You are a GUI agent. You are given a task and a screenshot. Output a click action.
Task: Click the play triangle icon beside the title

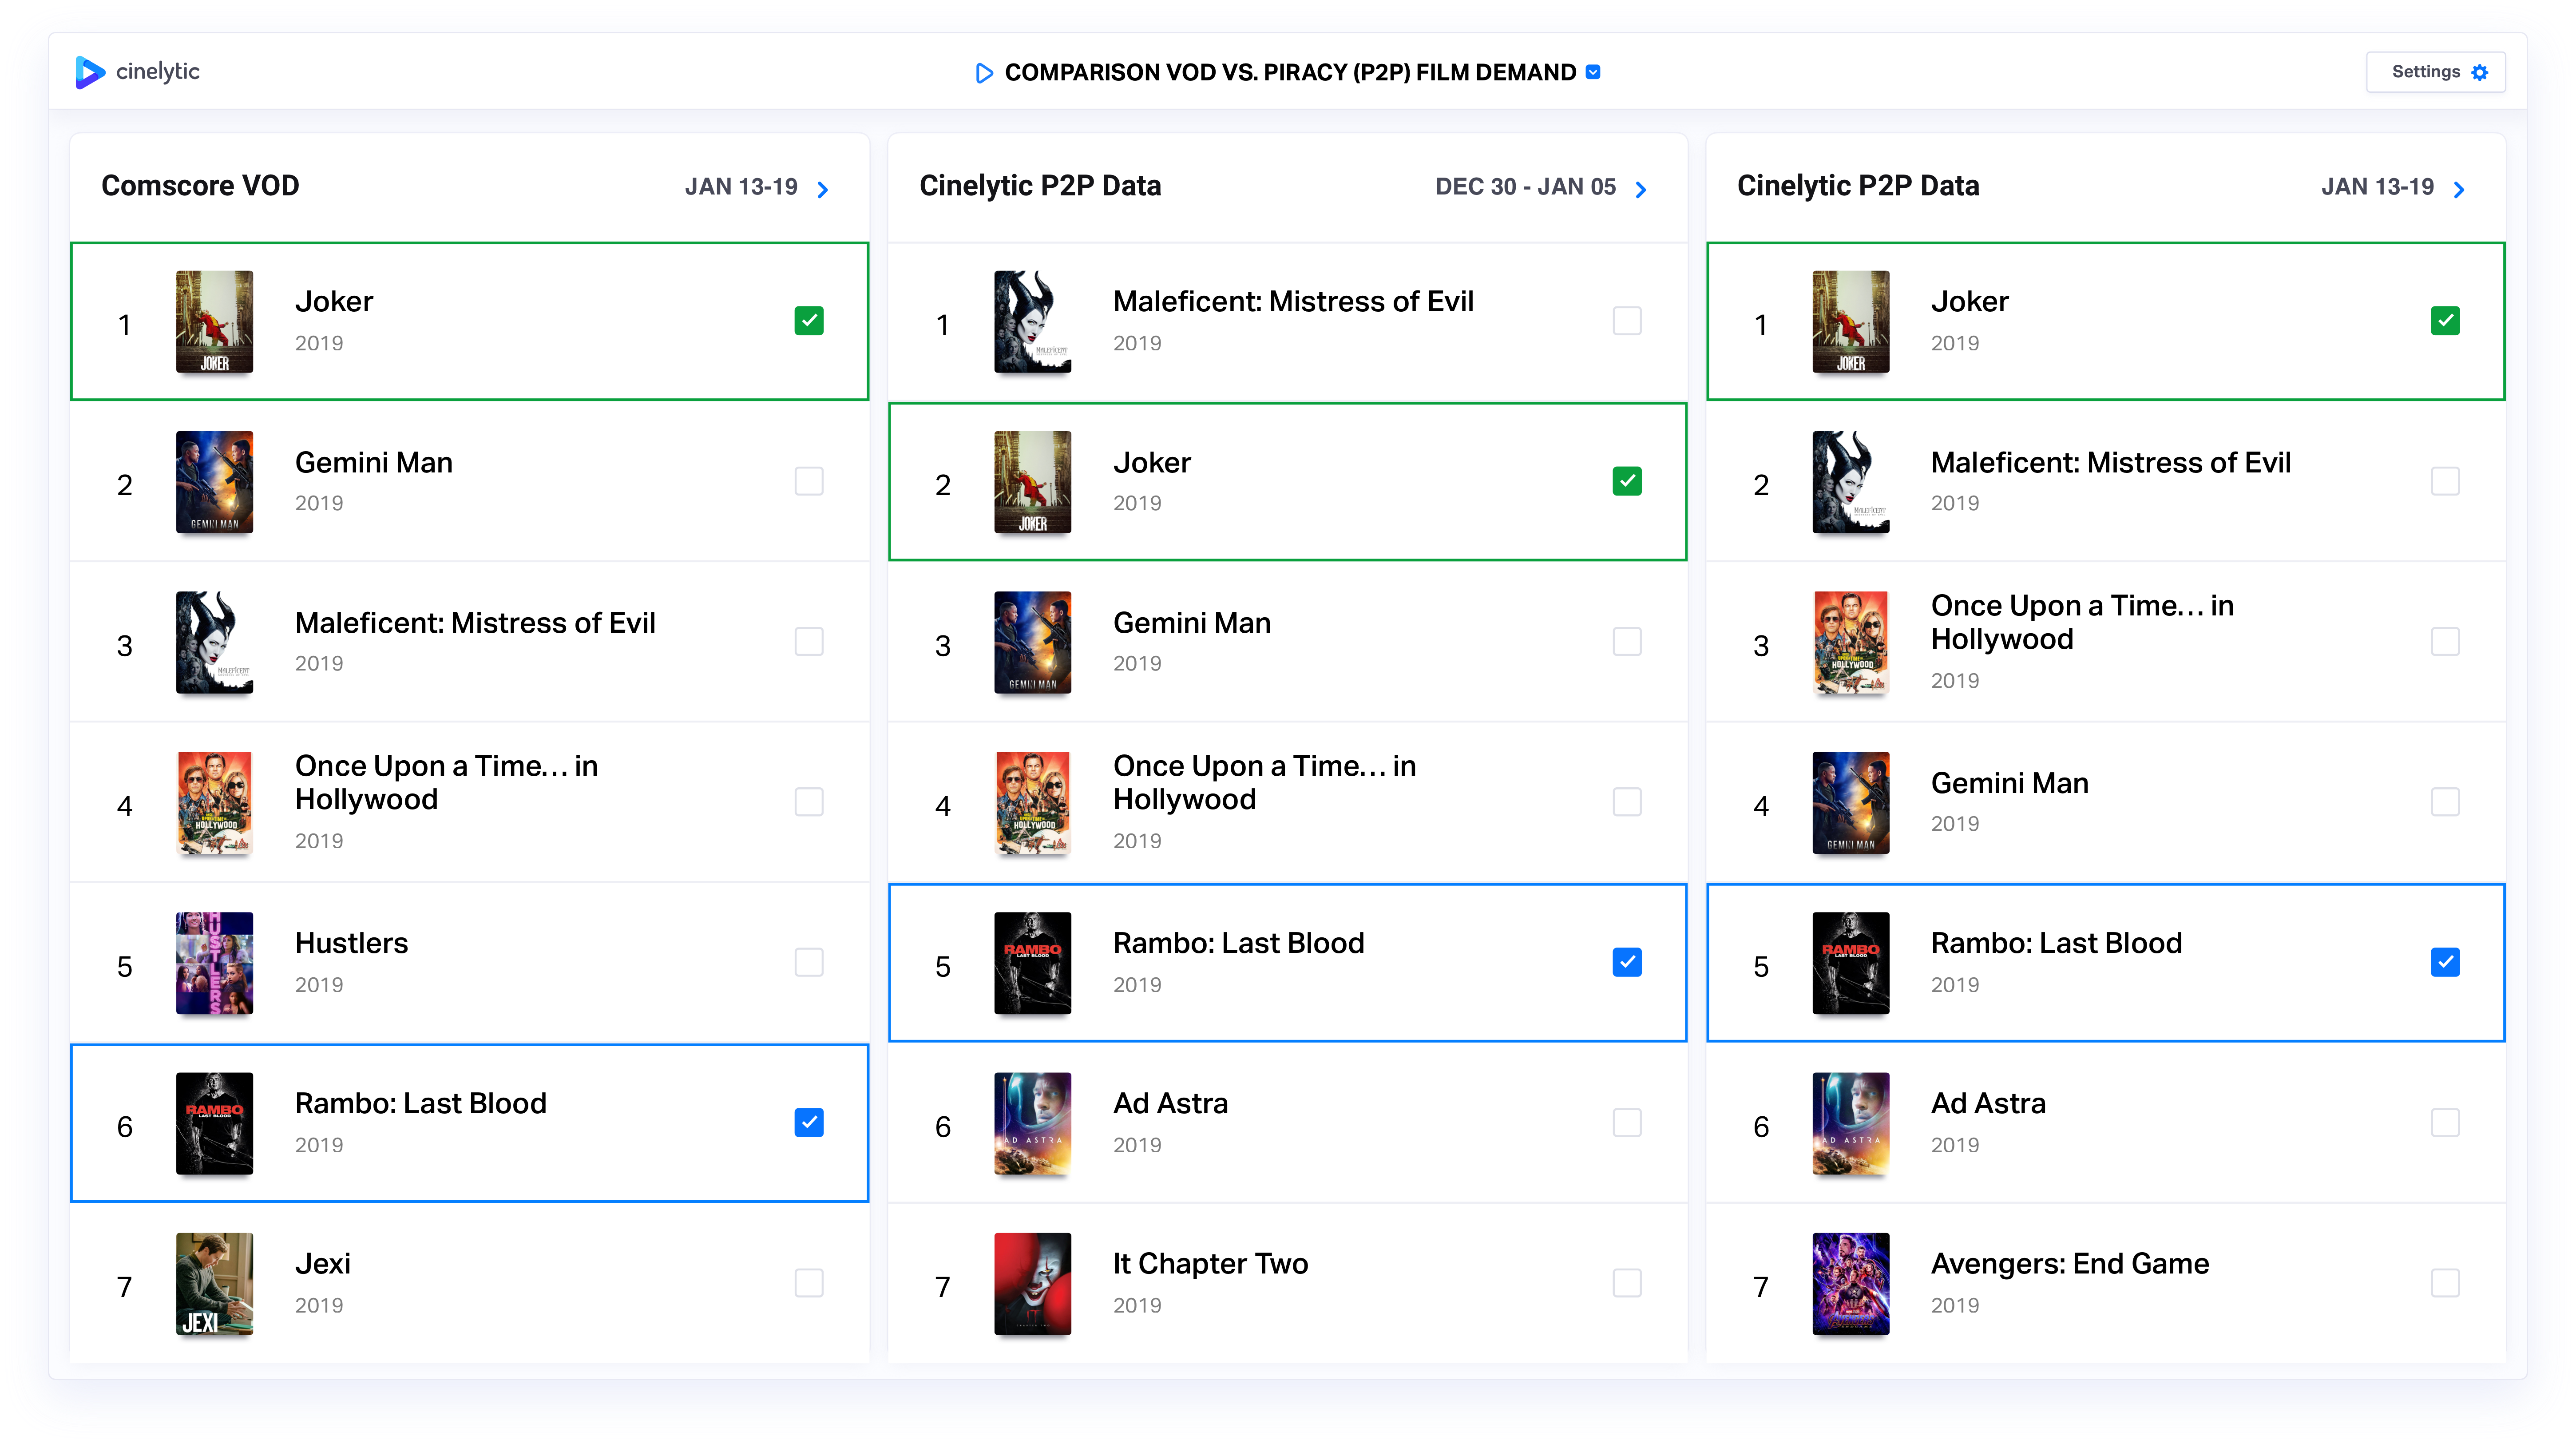click(x=984, y=73)
